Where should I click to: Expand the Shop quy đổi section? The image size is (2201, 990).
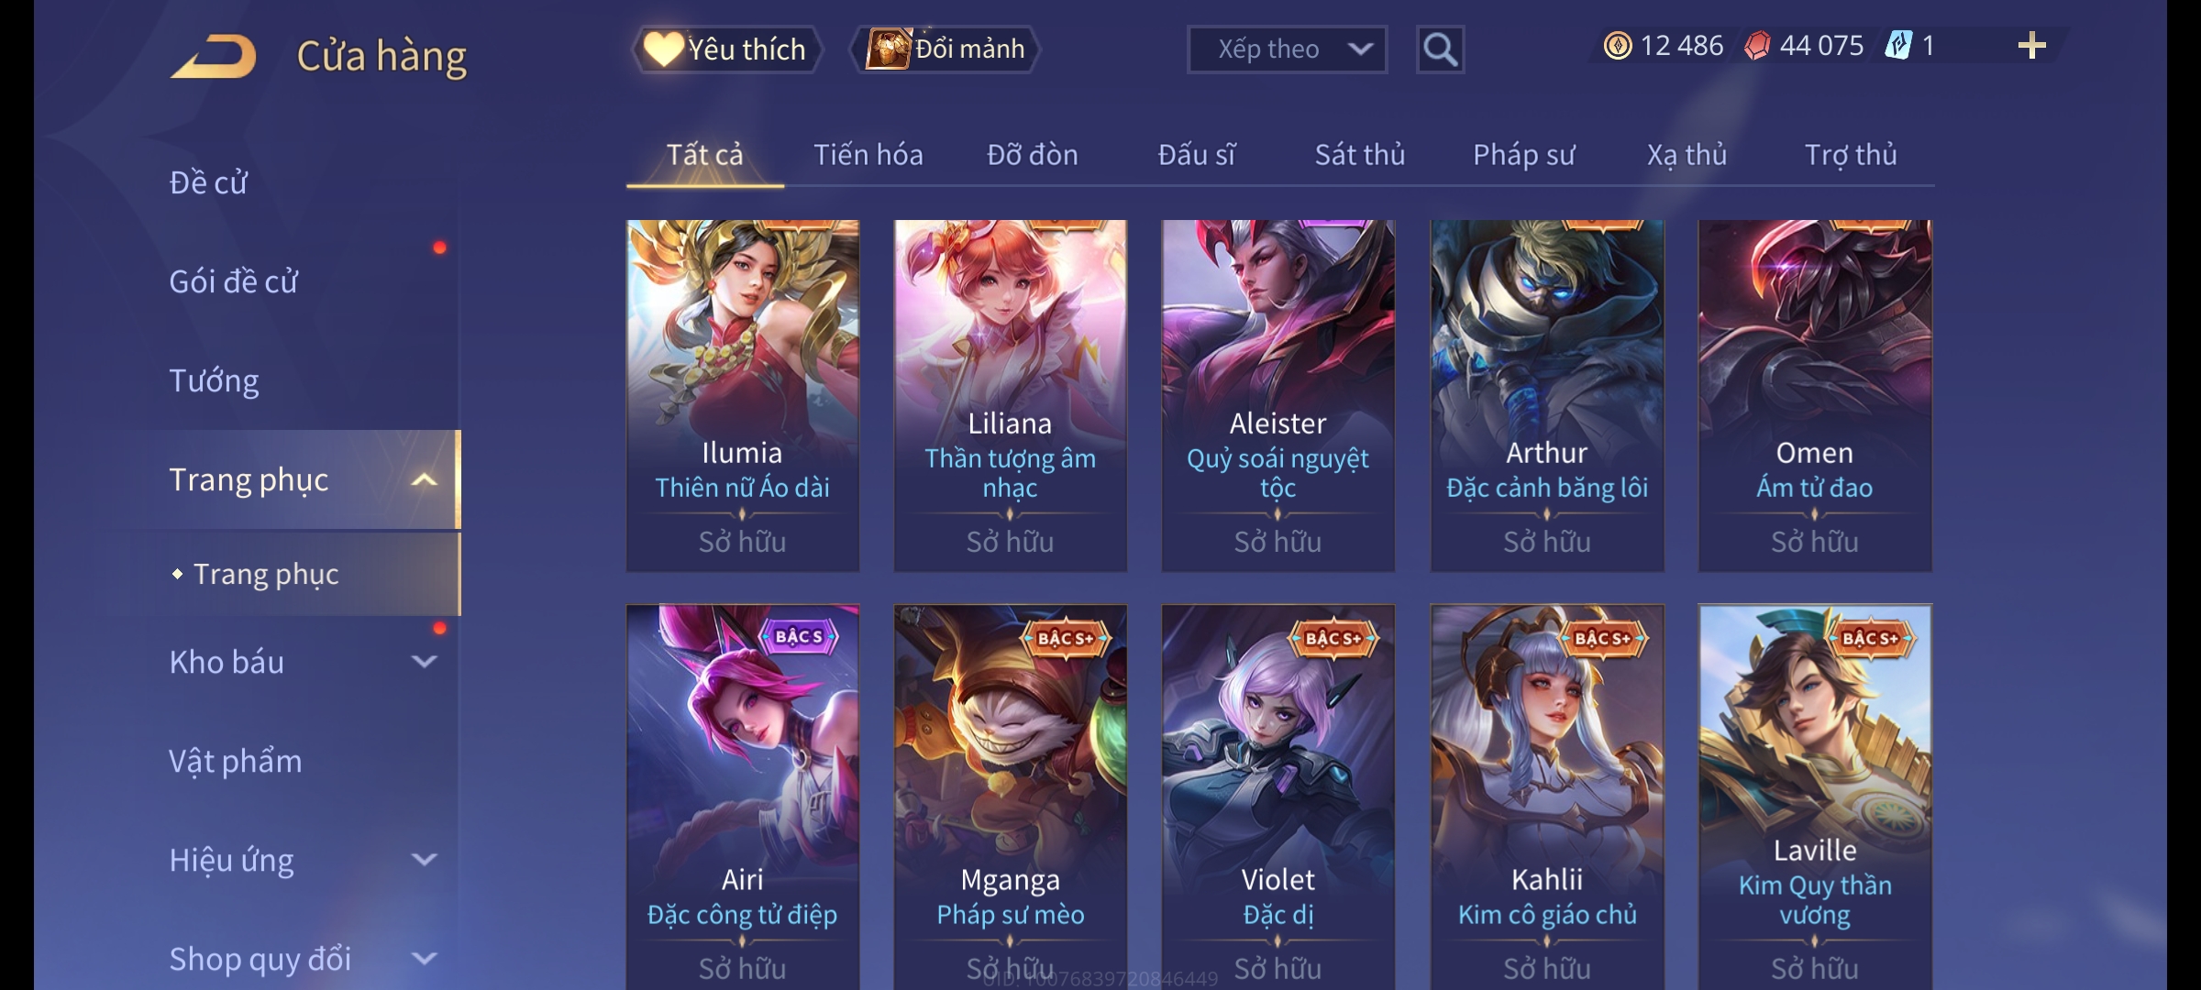pyautogui.click(x=424, y=959)
